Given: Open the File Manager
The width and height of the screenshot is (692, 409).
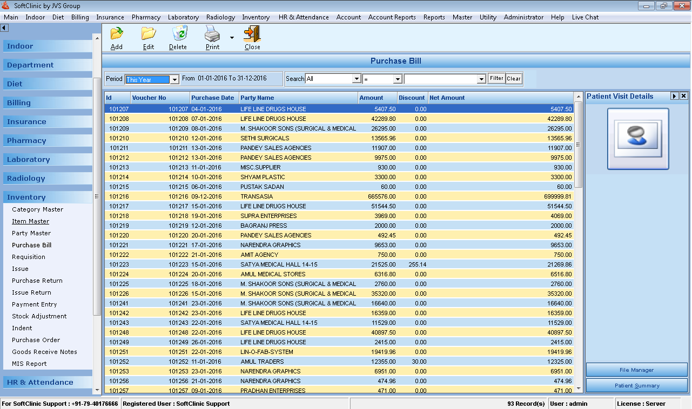Looking at the screenshot, I should pyautogui.click(x=636, y=370).
